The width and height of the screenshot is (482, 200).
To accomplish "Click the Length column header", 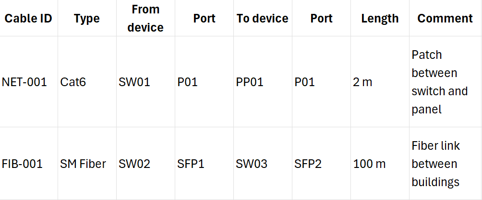I will pos(380,19).
